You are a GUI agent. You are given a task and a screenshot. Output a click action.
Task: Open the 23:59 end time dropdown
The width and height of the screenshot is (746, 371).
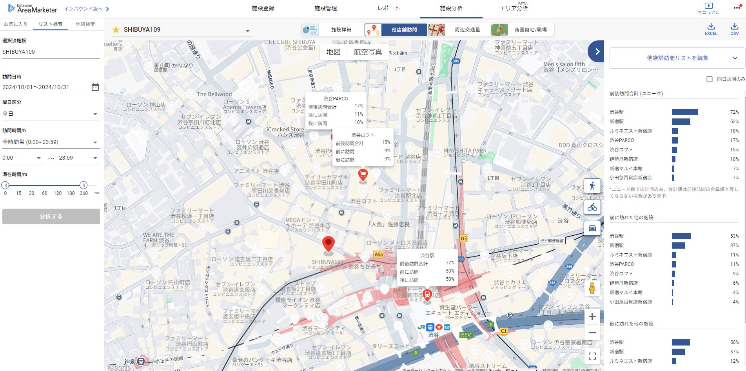pos(79,158)
